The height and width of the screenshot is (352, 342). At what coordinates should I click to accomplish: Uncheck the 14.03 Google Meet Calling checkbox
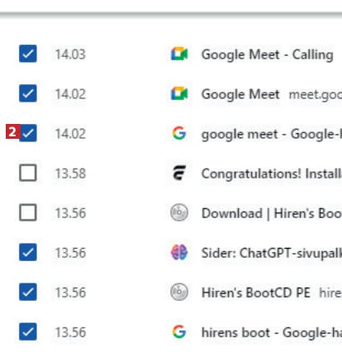pos(28,54)
